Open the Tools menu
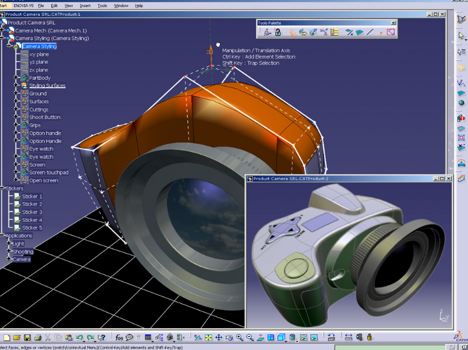 [102, 5]
